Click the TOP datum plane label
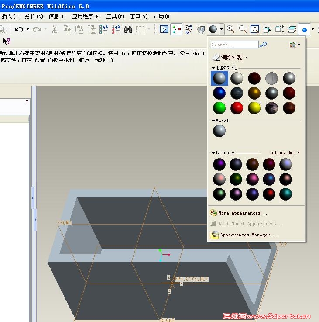The width and height of the screenshot is (319, 322). [x=283, y=245]
